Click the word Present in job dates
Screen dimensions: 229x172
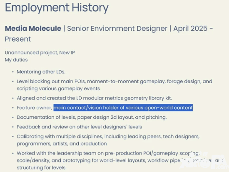[18, 39]
